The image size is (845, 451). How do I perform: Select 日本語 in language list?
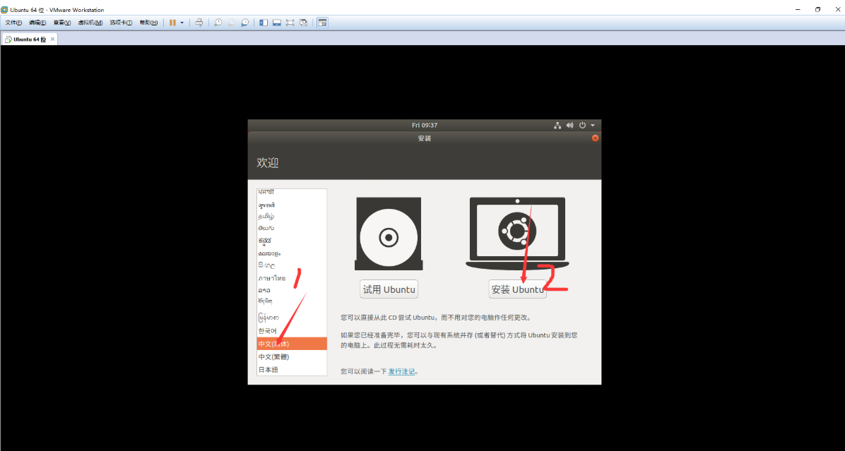[x=292, y=370]
